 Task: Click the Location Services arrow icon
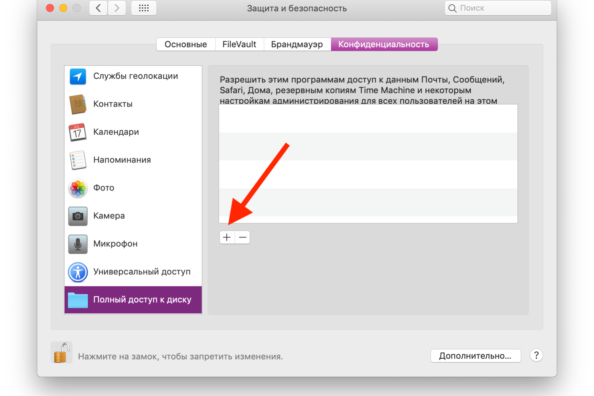pyautogui.click(x=78, y=77)
